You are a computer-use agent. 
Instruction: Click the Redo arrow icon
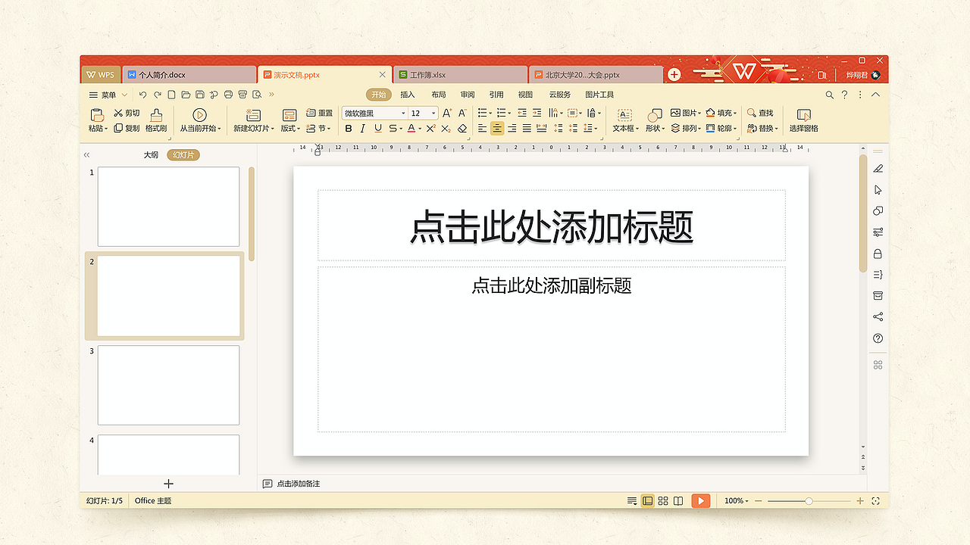click(158, 95)
